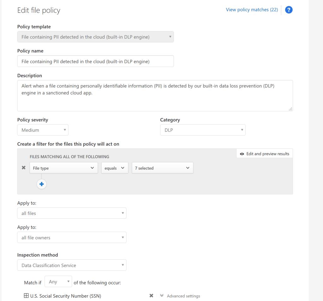Image resolution: width=323 pixels, height=301 pixels.
Task: Open the Category DLP dropdown
Action: [x=203, y=130]
